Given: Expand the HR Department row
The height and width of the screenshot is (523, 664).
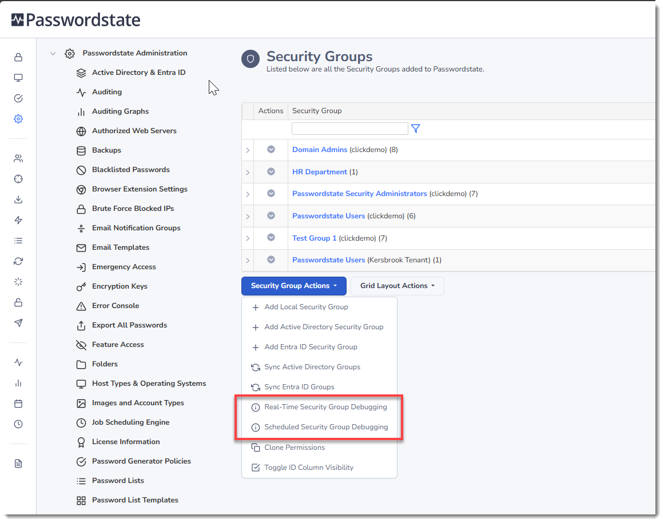Looking at the screenshot, I should (248, 172).
